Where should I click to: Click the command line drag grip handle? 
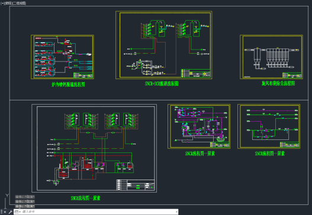1,212
